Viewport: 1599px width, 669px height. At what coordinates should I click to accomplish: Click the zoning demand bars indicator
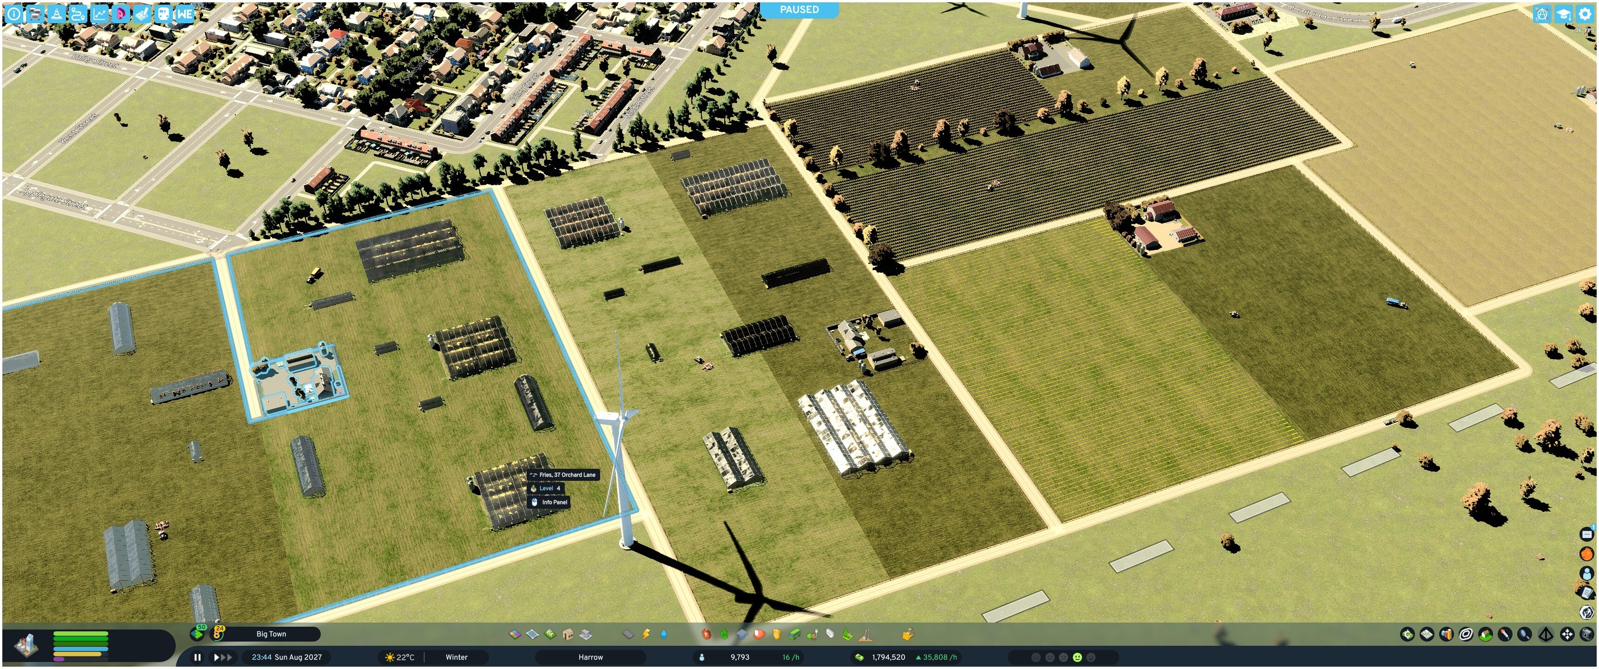coord(81,645)
